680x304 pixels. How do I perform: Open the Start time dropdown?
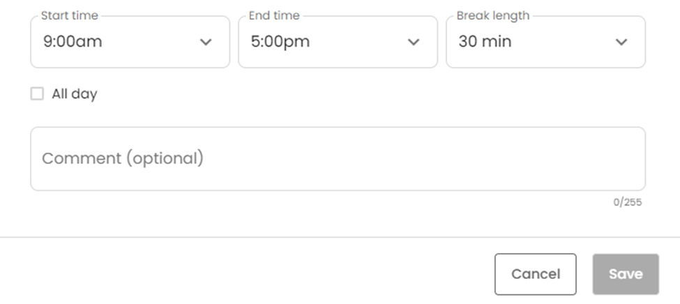coord(130,42)
